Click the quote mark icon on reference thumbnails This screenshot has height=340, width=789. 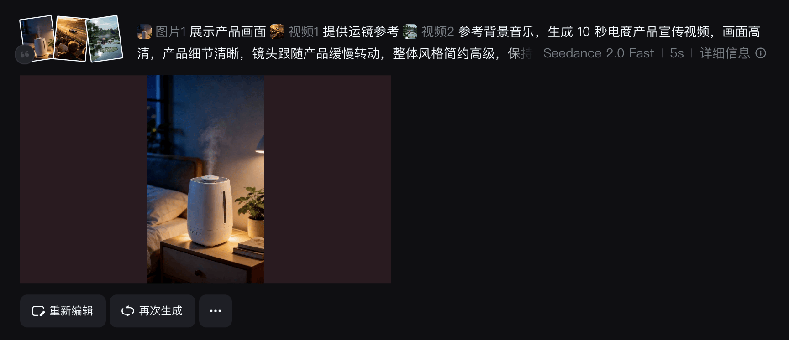(x=25, y=54)
